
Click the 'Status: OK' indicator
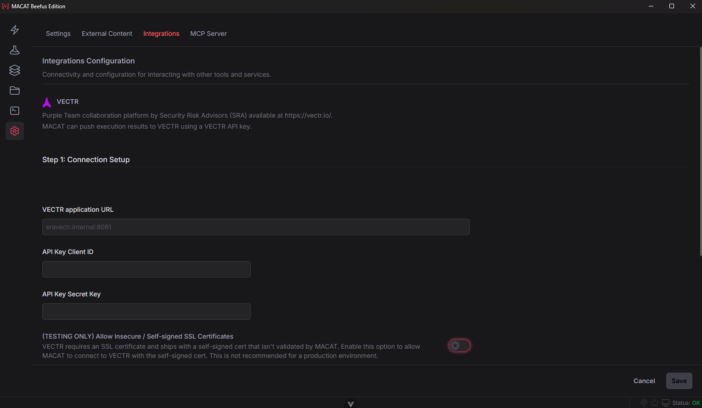click(686, 403)
